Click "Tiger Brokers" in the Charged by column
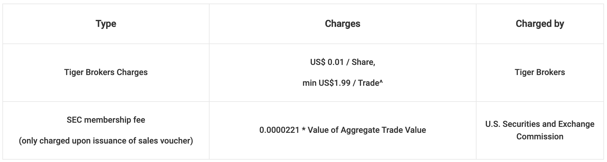The image size is (607, 162). 540,72
